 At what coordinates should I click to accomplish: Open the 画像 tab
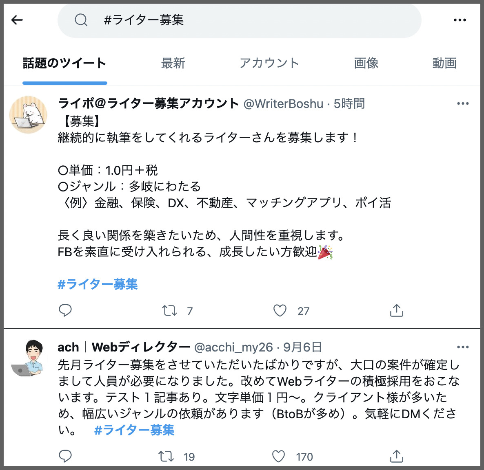click(x=366, y=63)
